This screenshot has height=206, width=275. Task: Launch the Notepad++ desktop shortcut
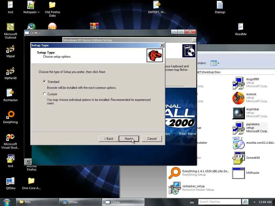(x=31, y=7)
